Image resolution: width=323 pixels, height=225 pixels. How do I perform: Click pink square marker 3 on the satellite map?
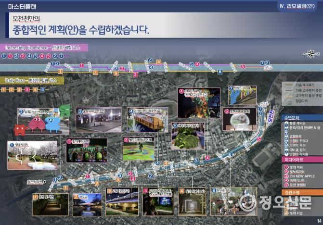133,178
